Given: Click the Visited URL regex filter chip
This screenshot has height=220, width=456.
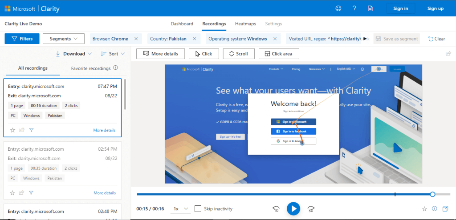Looking at the screenshot, I should click(x=323, y=39).
